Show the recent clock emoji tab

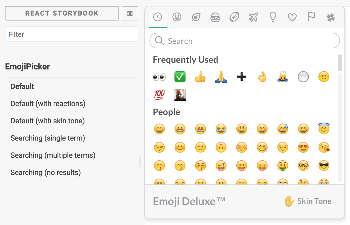157,17
